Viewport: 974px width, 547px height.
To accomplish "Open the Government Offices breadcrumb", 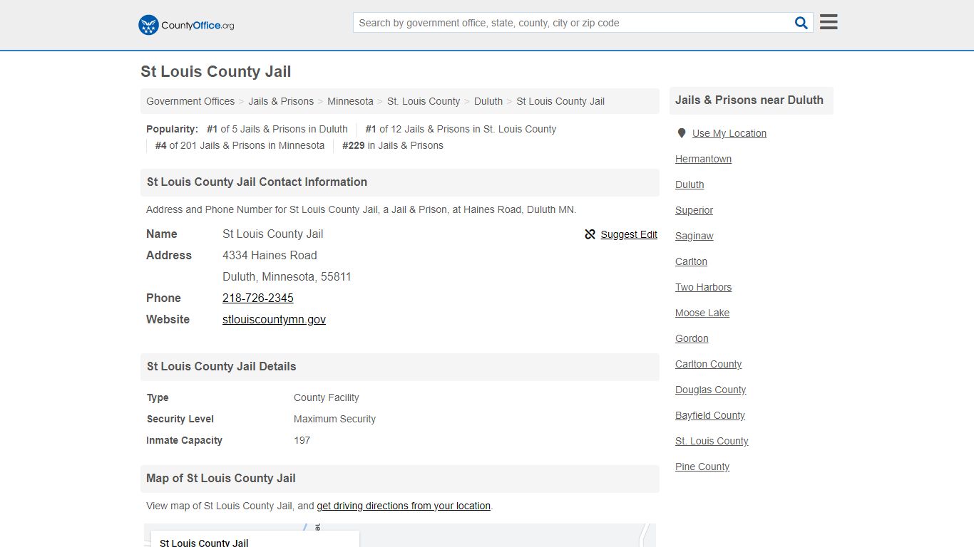I will pyautogui.click(x=190, y=101).
